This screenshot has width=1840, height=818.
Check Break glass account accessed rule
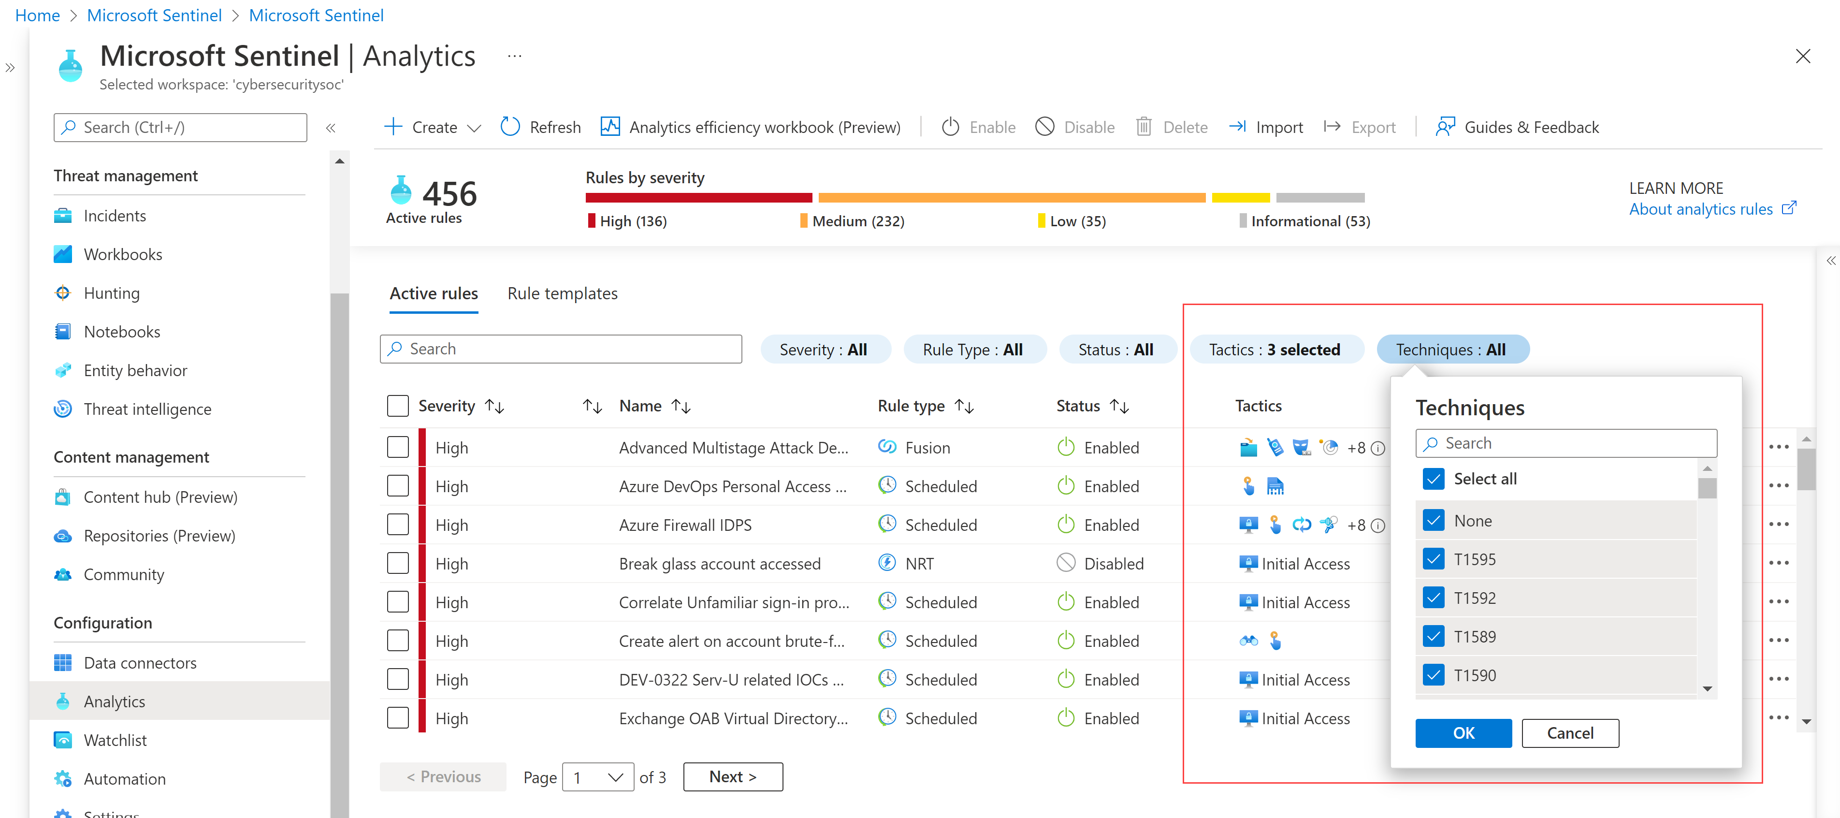tap(398, 563)
